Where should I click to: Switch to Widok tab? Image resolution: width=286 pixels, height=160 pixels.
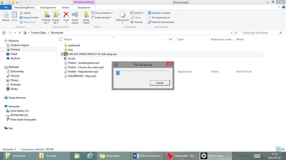pyautogui.click(x=65, y=7)
